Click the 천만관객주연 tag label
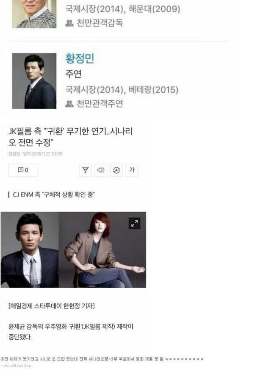Viewport: 271px width, 369px height. 100,103
